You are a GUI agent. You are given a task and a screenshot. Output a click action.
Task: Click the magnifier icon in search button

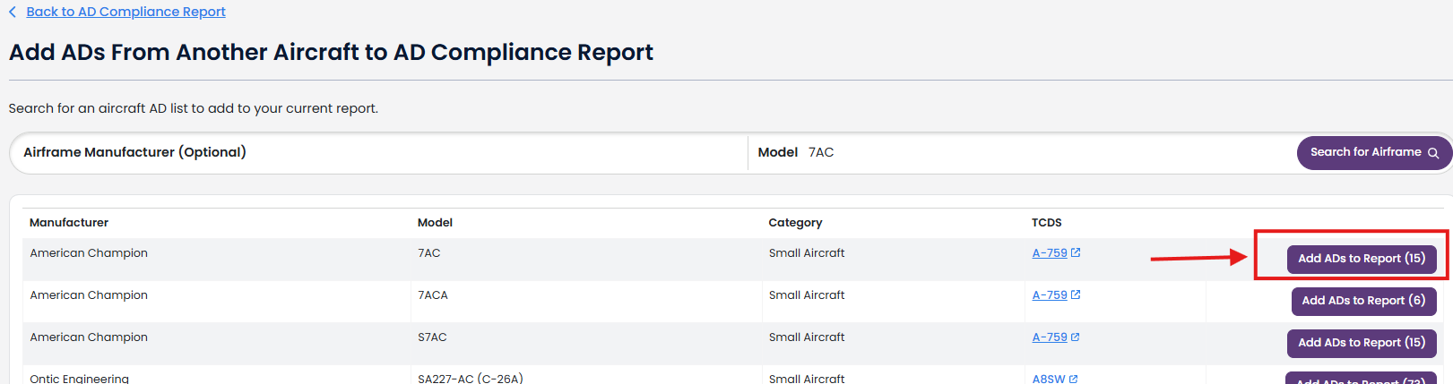click(1433, 153)
